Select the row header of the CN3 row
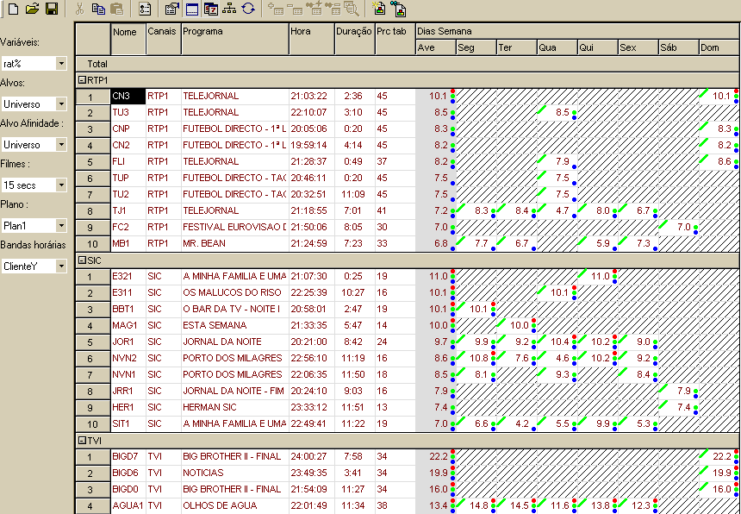Screen dimensions: 741x514 [x=93, y=97]
